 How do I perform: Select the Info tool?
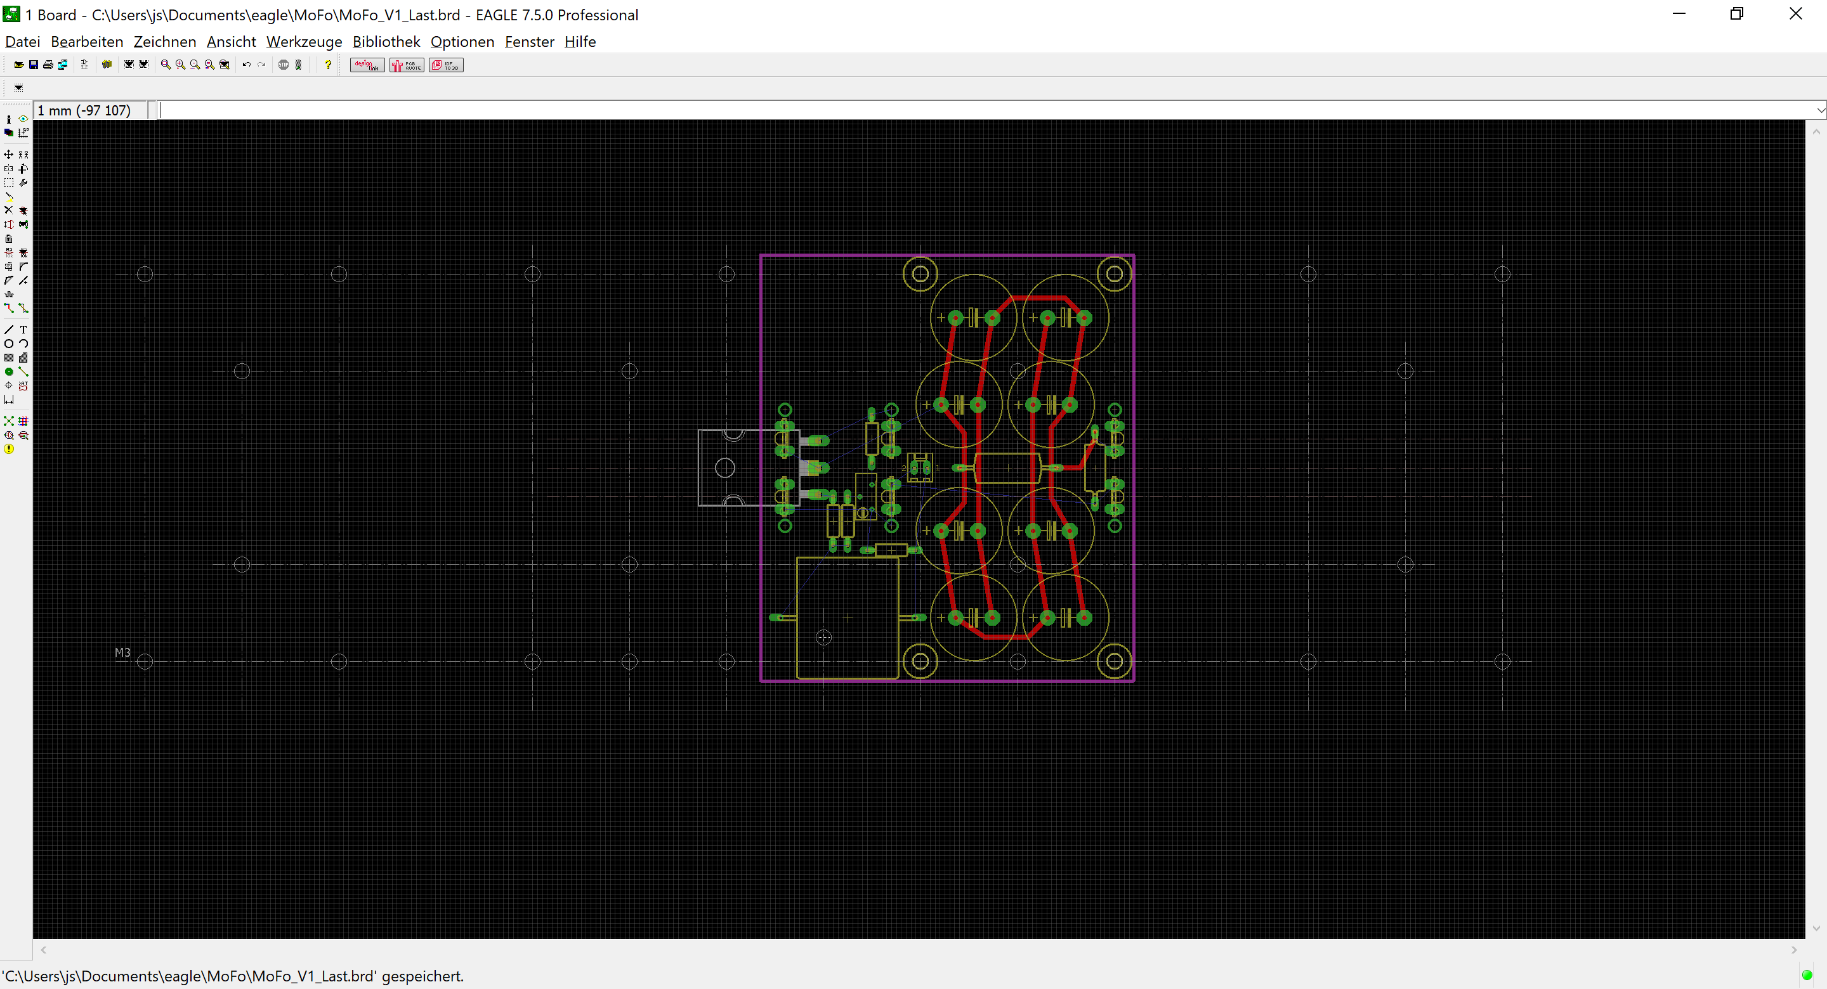(8, 119)
